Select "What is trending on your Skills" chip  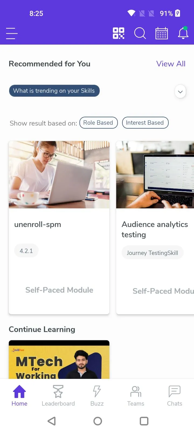point(54,91)
